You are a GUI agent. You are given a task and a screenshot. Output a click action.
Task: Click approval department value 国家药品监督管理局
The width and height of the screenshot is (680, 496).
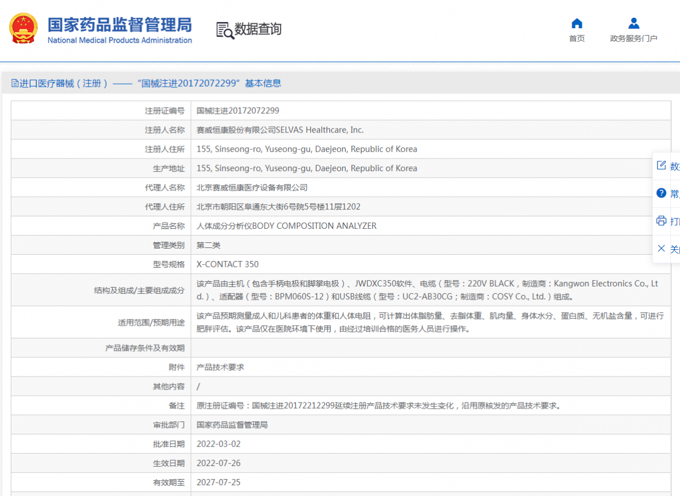click(232, 425)
